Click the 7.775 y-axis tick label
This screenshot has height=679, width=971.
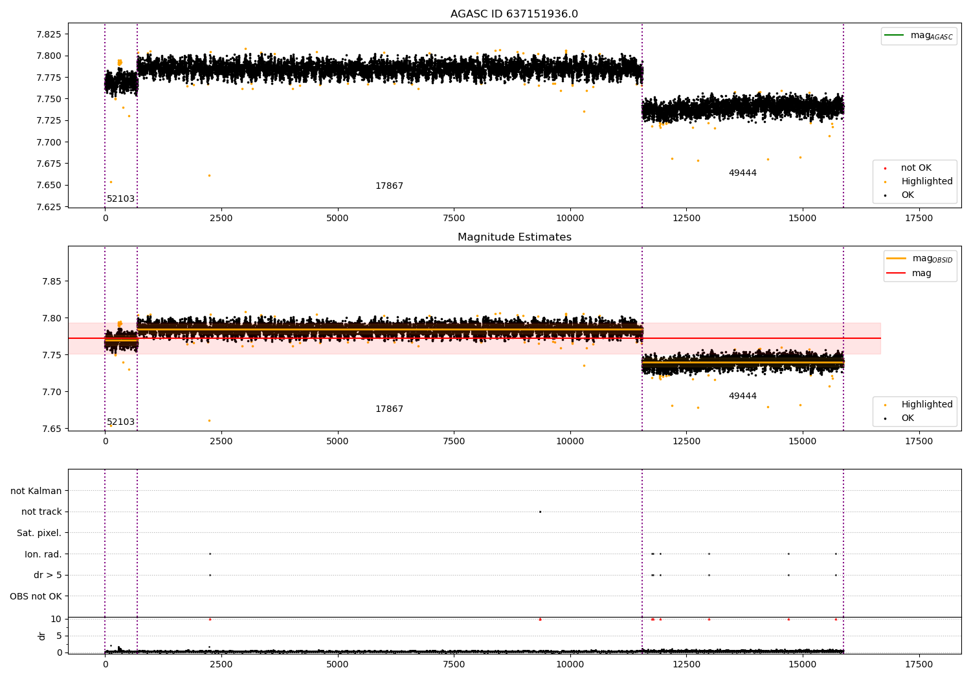click(x=49, y=78)
